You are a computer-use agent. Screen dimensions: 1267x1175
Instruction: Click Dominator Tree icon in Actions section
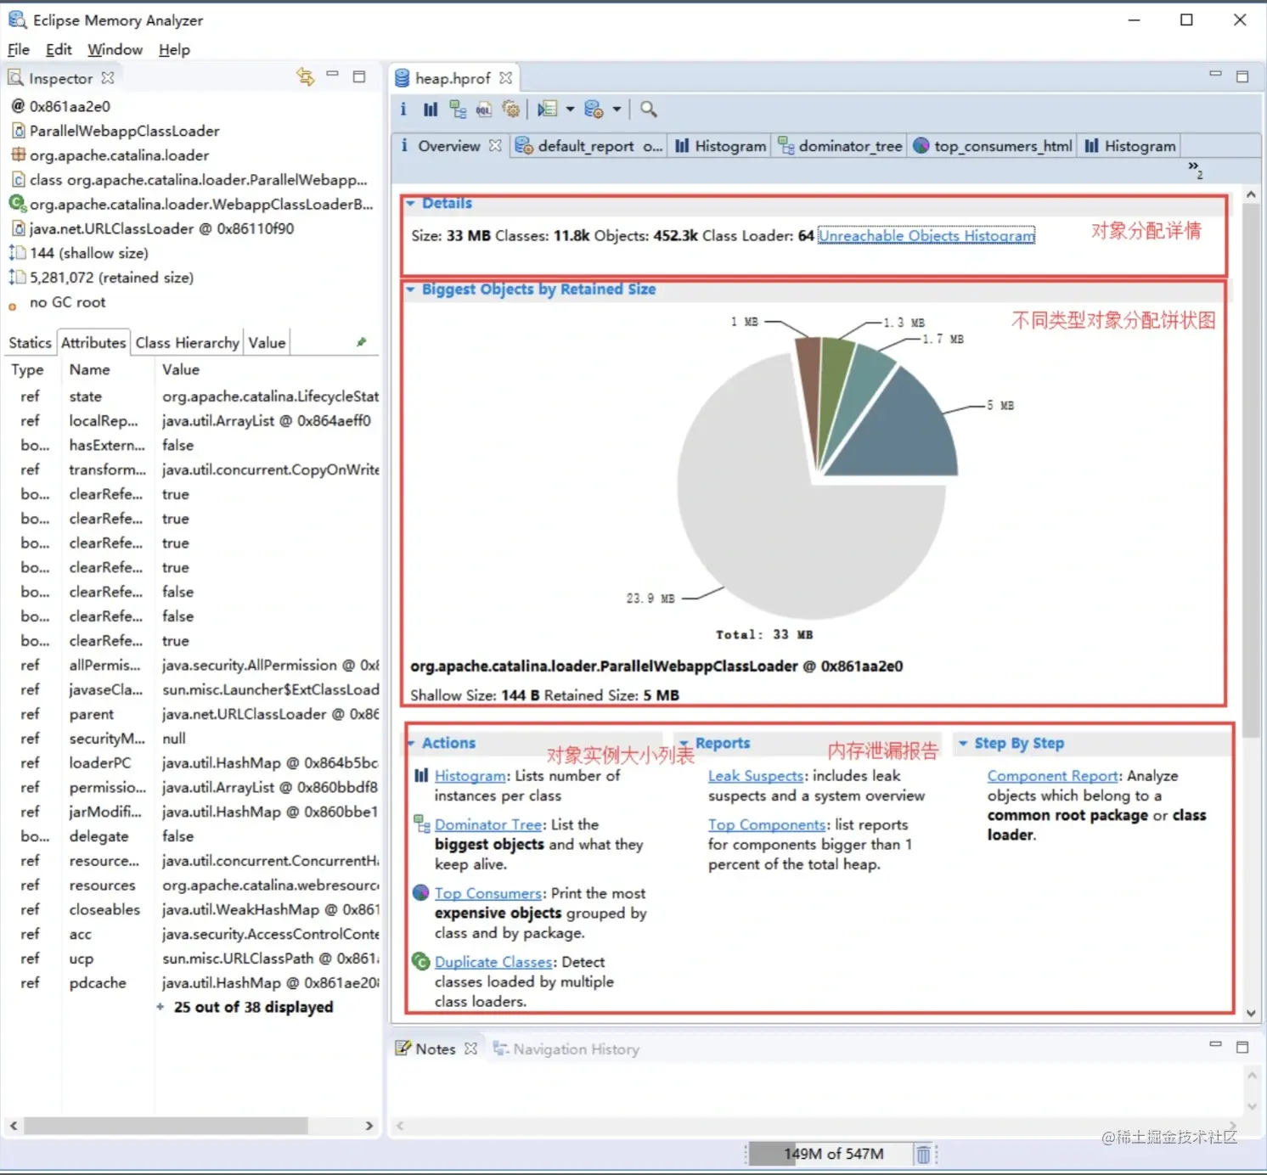tap(421, 824)
